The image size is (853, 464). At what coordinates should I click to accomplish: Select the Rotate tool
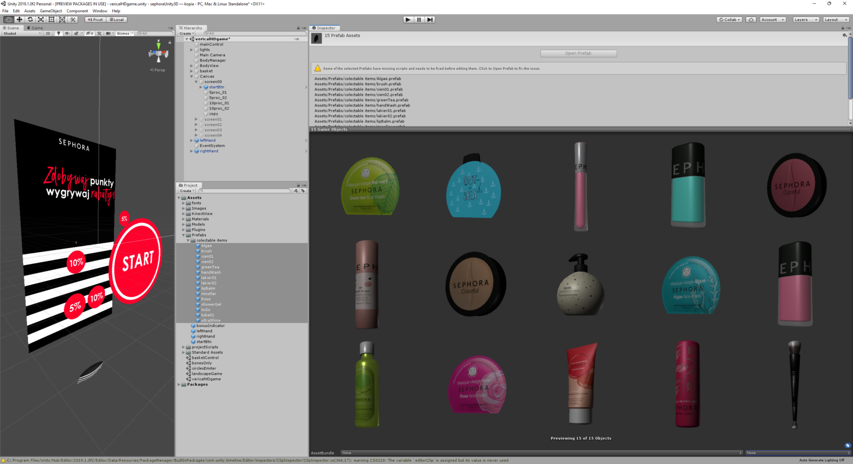30,20
